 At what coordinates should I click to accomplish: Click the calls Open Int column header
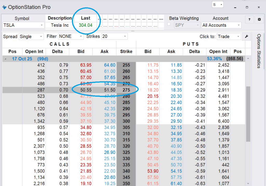point(34,51)
